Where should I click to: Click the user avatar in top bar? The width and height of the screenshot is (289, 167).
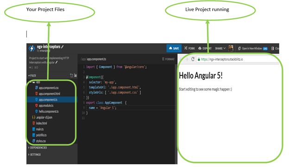point(231,49)
